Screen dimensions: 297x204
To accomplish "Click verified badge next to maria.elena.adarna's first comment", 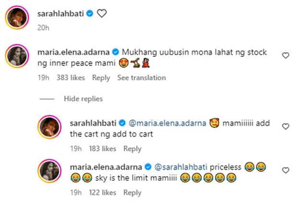I will pos(116,52).
